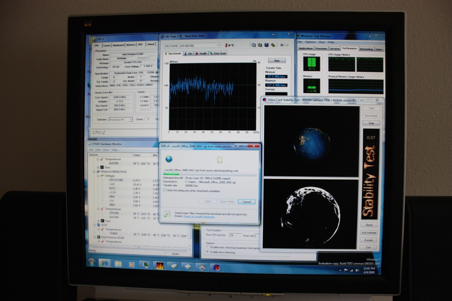Click Visit Website in Stability Test window
452x301 pixels.
click(x=369, y=233)
